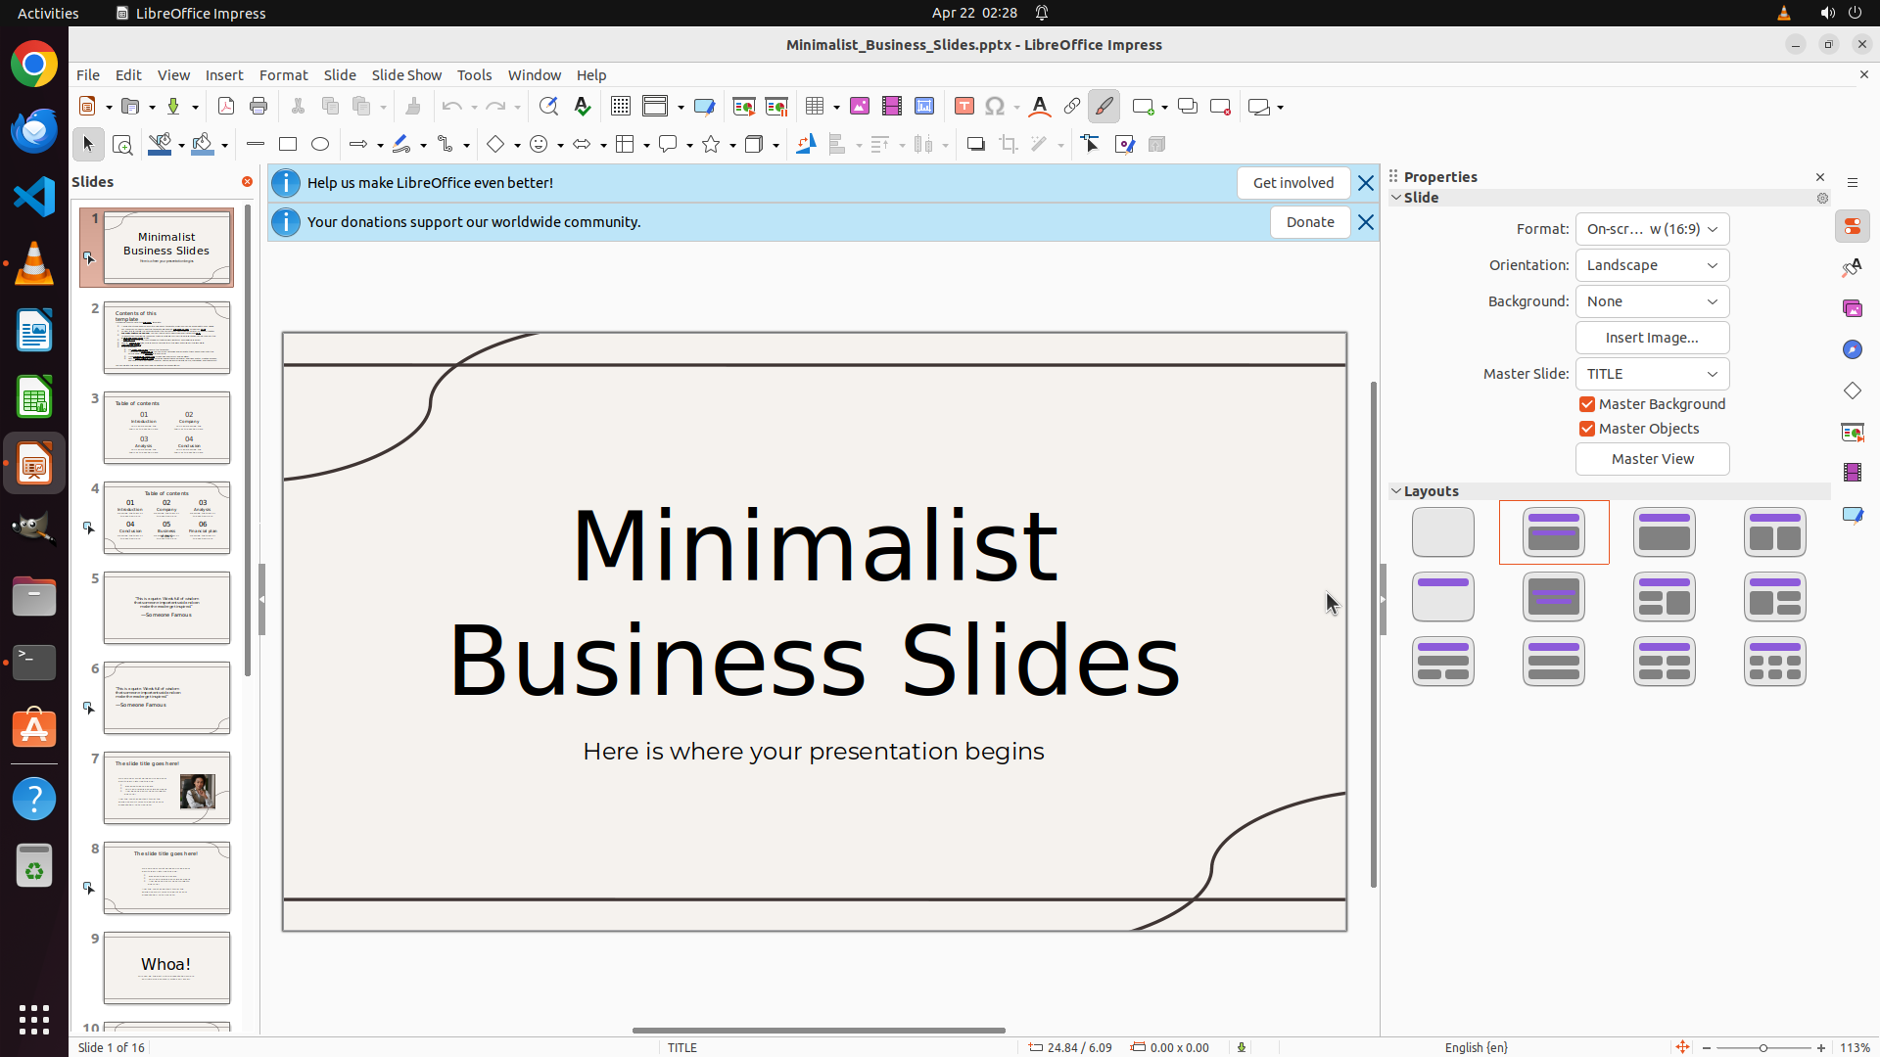Click the Insert Table toolbar icon
Viewport: 1880px width, 1057px height.
point(815,107)
